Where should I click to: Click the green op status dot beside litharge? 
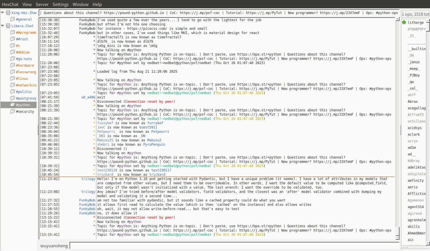[404, 22]
